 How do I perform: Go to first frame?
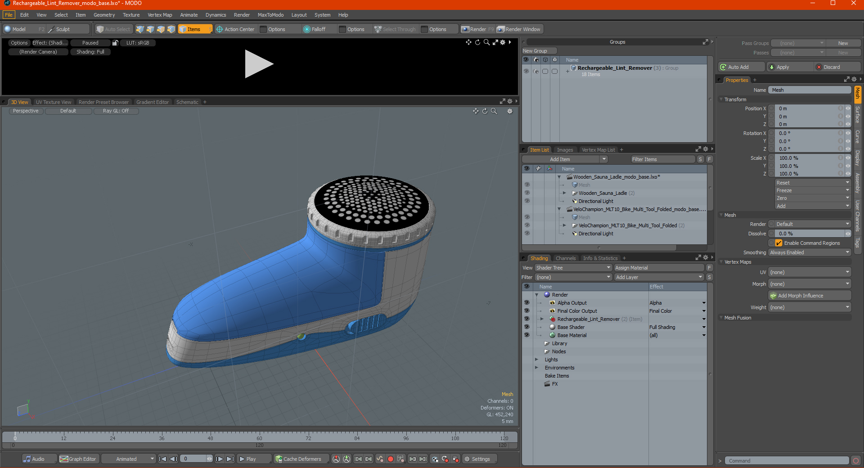162,459
